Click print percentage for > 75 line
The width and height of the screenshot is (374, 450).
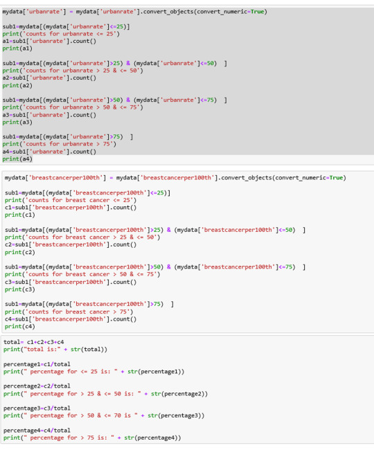tap(92, 438)
